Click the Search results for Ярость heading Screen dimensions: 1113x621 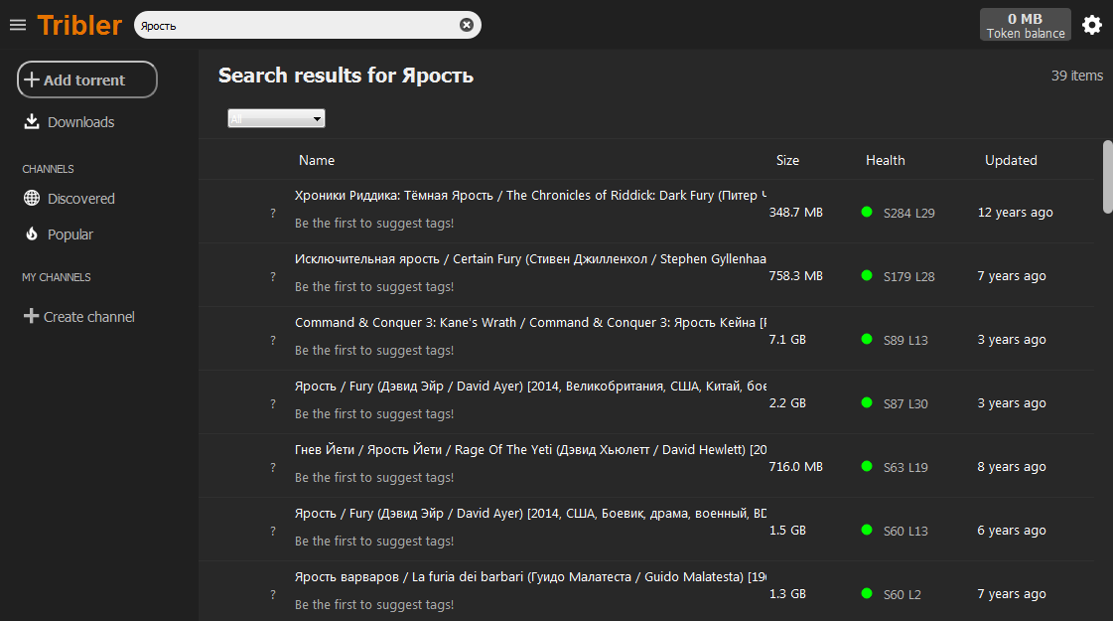[x=346, y=76]
